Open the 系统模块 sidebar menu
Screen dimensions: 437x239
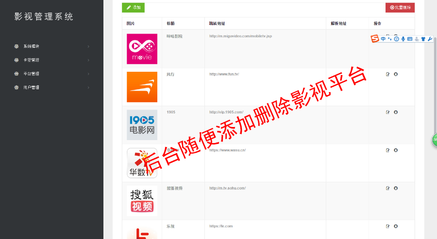tap(51, 47)
